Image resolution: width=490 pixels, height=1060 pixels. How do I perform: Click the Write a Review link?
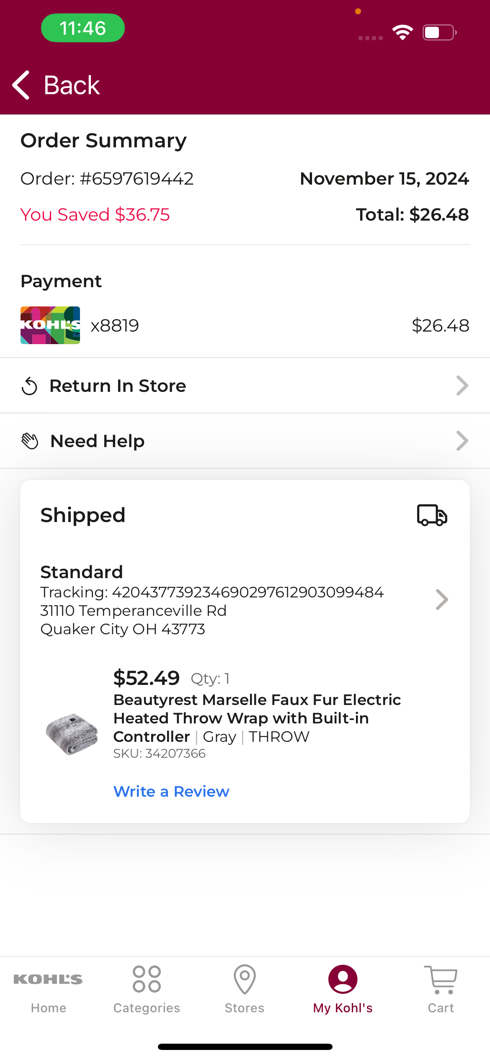(x=171, y=791)
